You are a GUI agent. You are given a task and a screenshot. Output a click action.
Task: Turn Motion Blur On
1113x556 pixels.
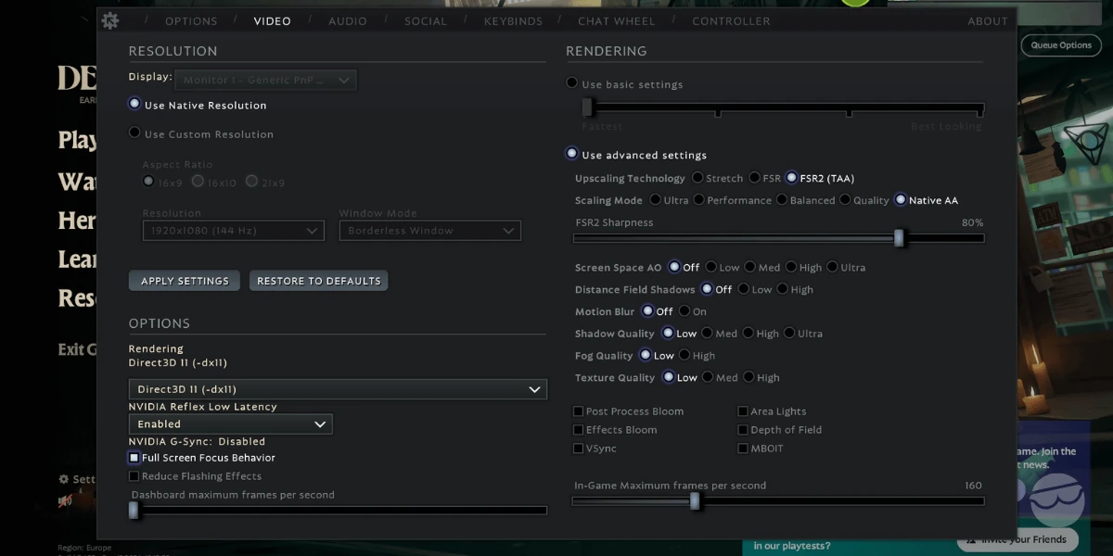coord(693,311)
